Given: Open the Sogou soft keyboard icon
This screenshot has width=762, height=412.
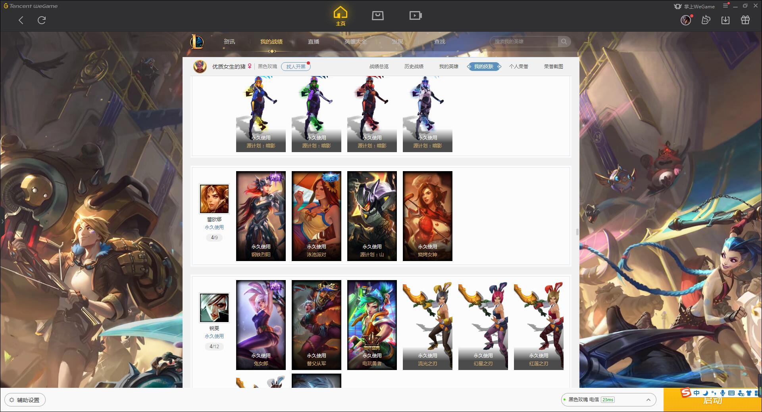Looking at the screenshot, I should click(731, 393).
